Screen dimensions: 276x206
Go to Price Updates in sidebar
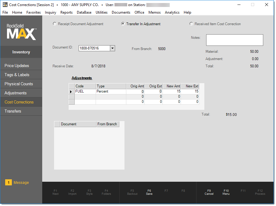[x=21, y=66]
